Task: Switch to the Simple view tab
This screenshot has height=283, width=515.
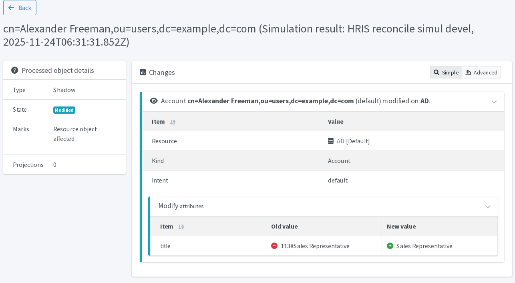Action: click(446, 72)
